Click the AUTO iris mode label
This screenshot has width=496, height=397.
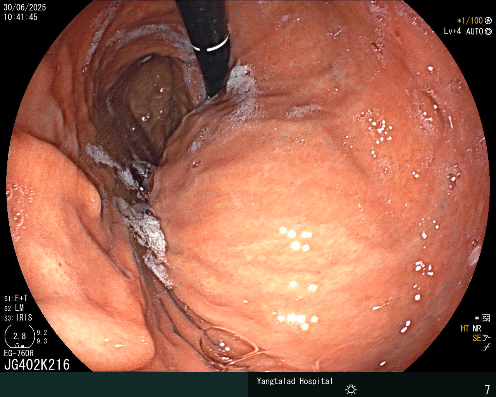click(x=474, y=31)
